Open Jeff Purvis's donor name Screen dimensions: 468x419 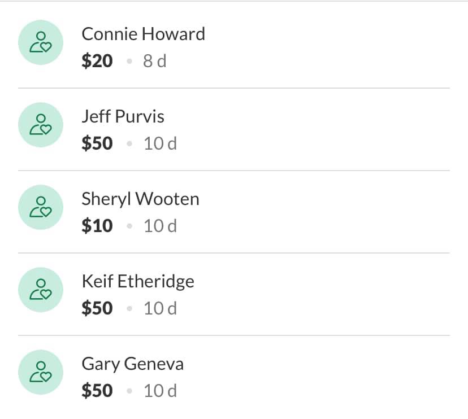pos(123,116)
